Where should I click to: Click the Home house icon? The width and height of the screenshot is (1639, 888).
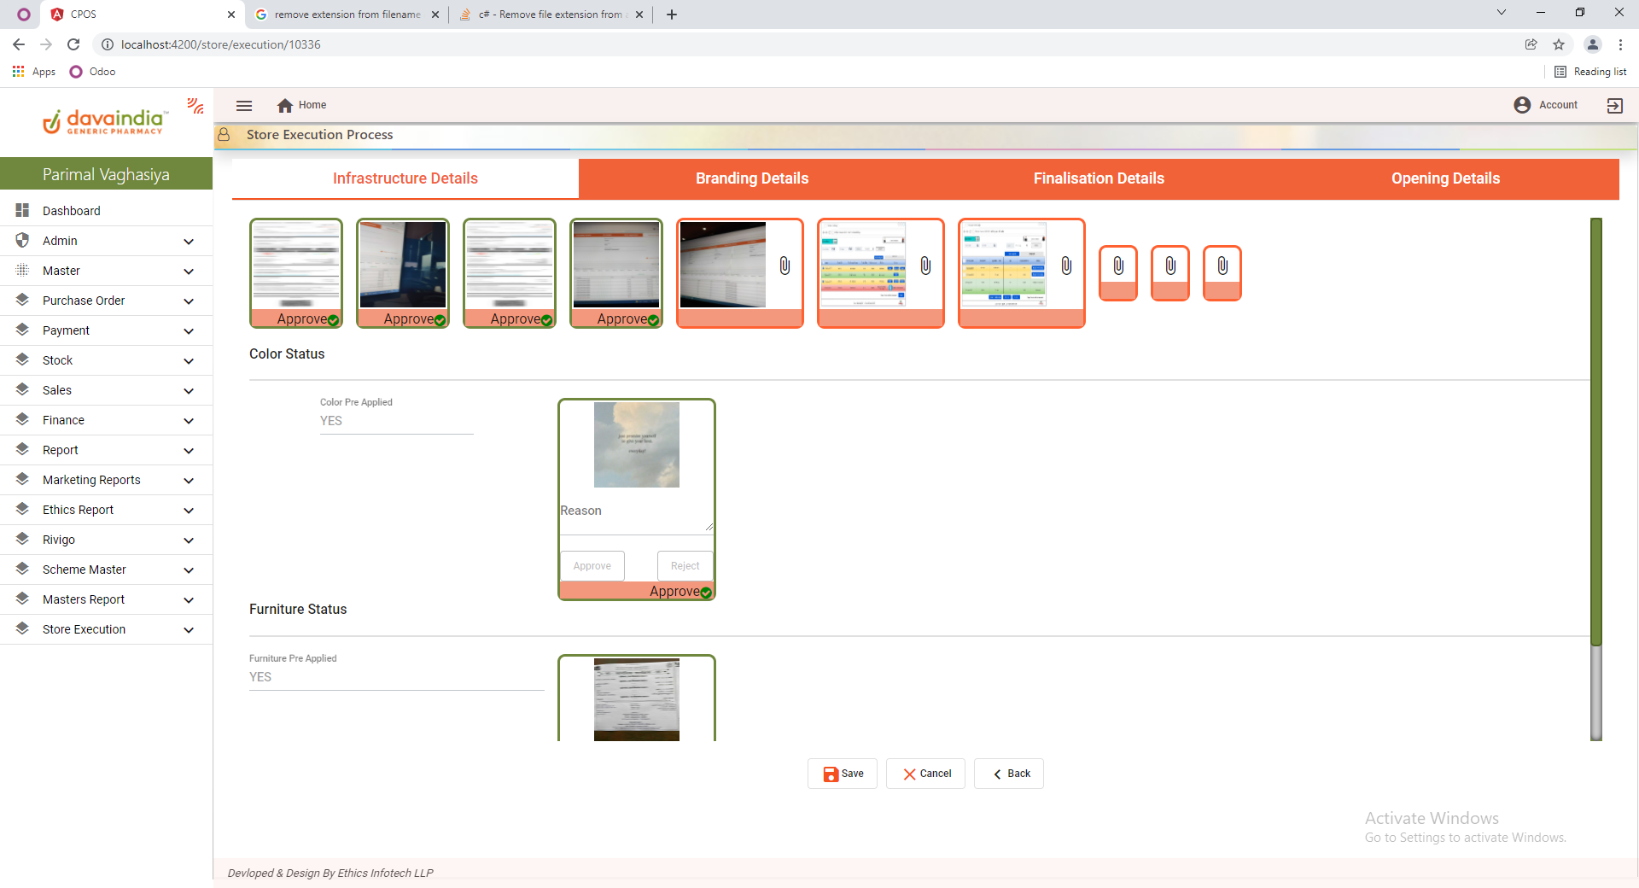click(x=285, y=105)
